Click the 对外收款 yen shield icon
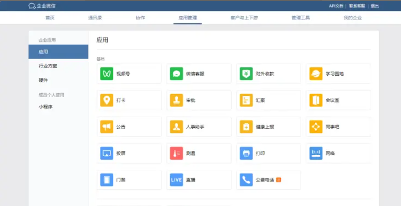401x206 pixels. 246,73
